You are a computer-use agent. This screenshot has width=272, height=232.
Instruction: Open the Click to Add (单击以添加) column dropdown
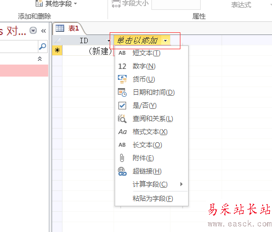(x=165, y=40)
